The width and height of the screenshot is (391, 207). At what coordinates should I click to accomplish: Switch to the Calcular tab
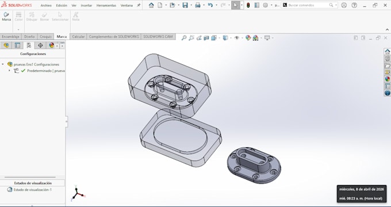78,37
